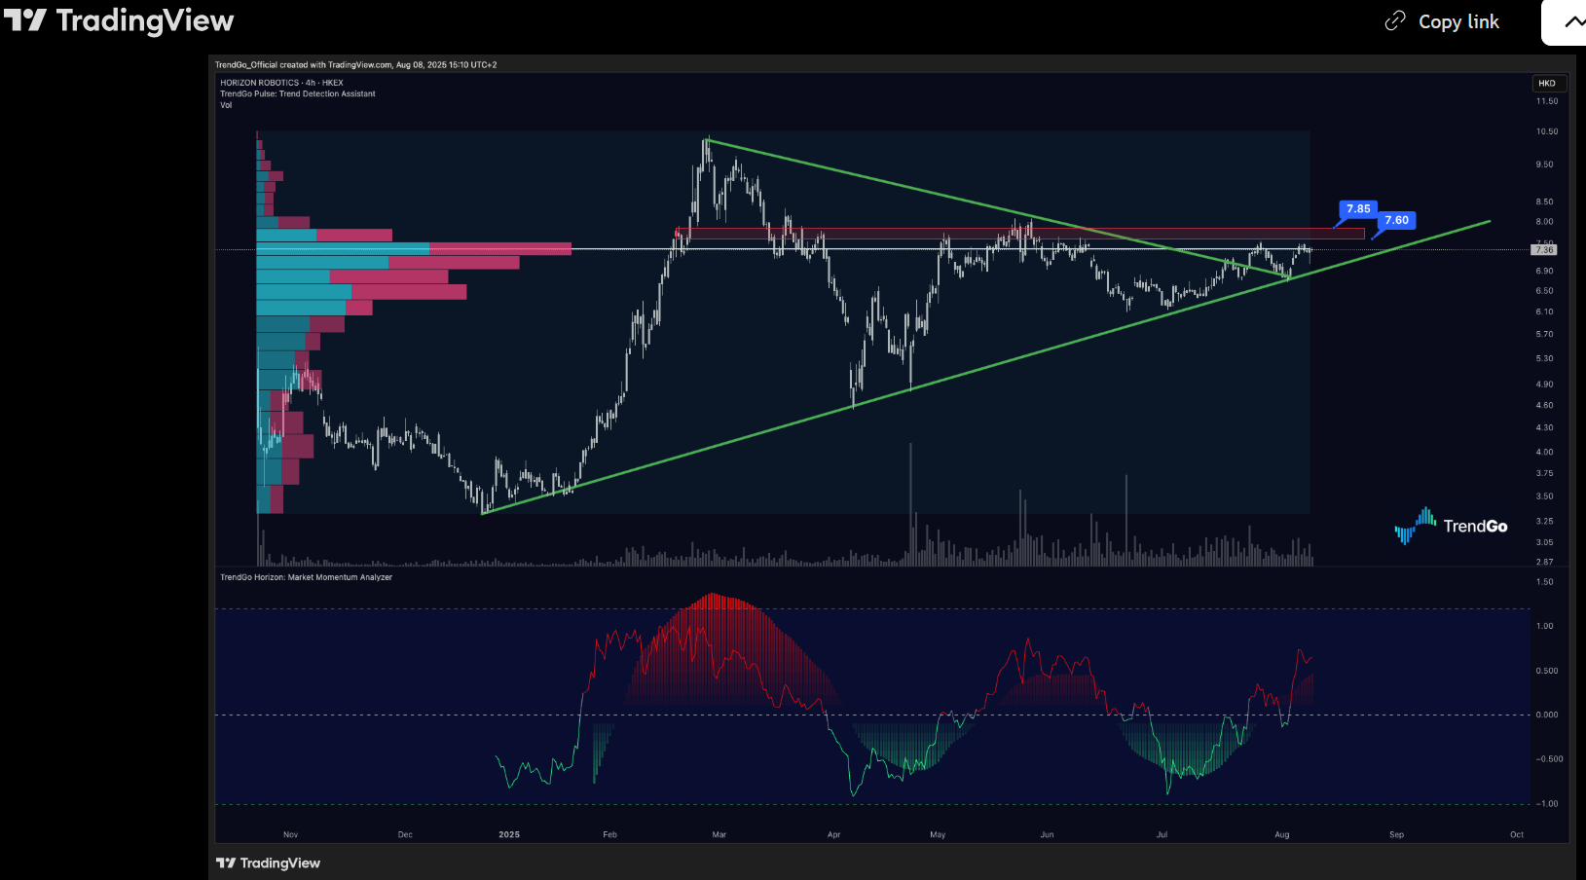Click the Mar label on time axis
This screenshot has width=1586, height=880.
tap(719, 835)
